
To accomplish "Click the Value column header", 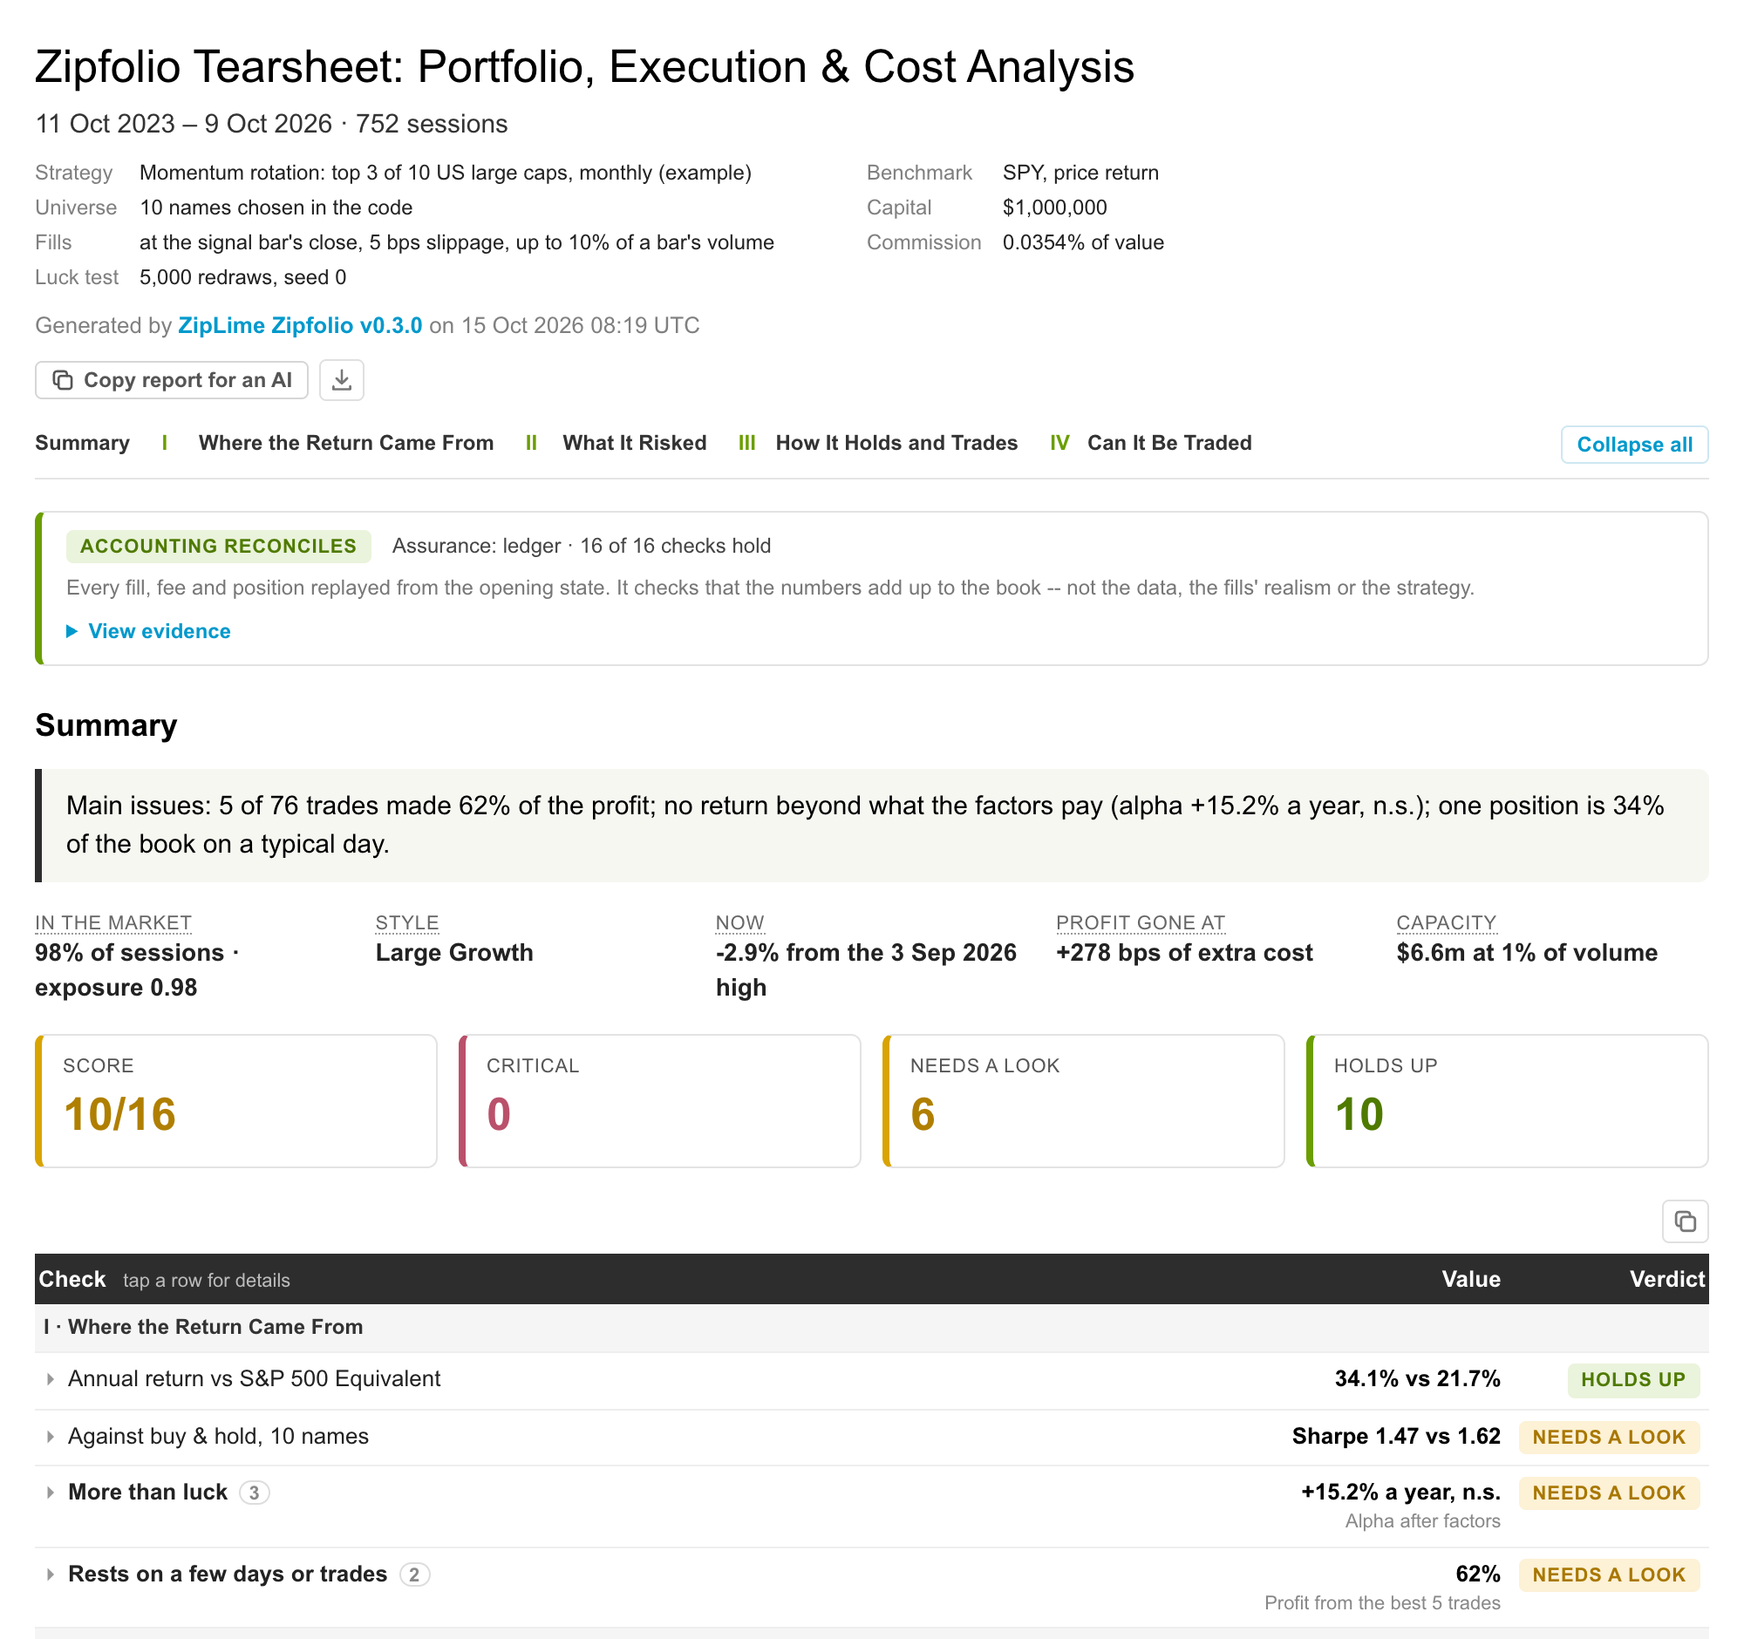I will (1470, 1280).
